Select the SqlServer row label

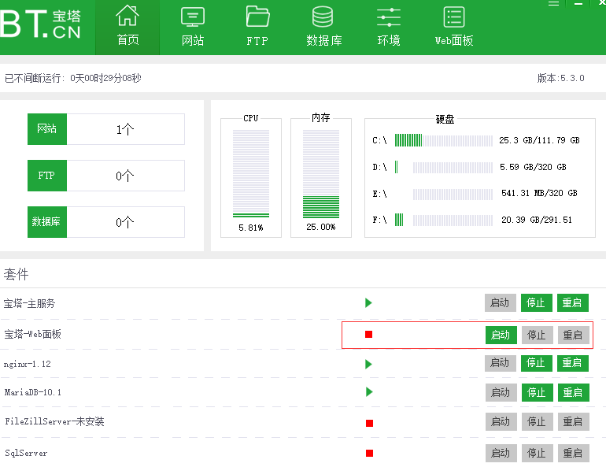[26, 453]
